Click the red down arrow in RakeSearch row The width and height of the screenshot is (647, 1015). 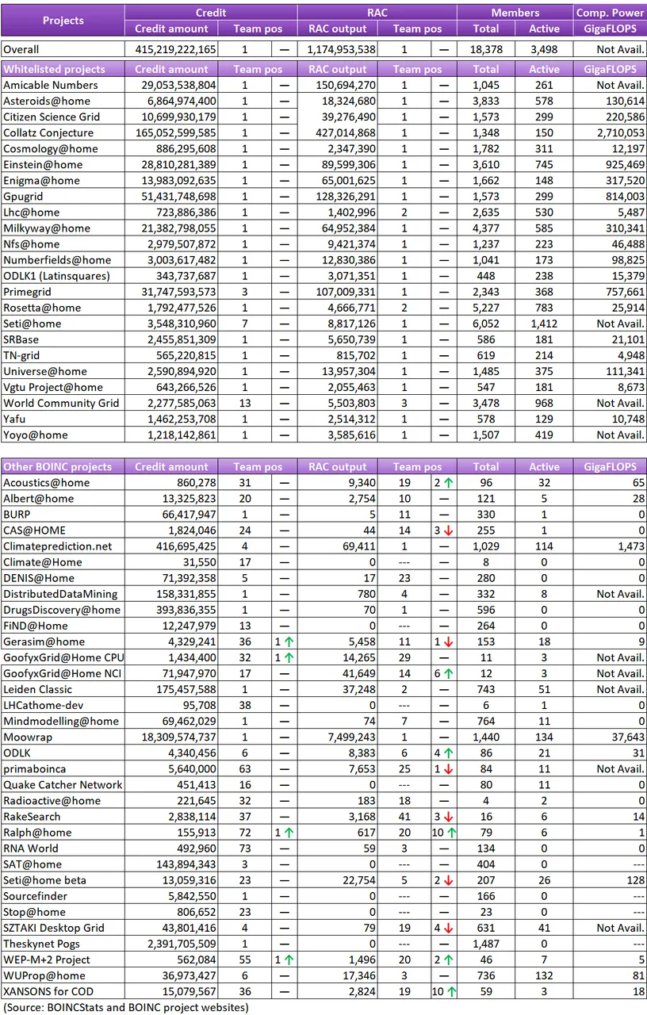(448, 816)
